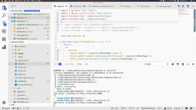Viewport: 196px width, 110px height.
Task: Open the Source Control view
Action: tap(4, 23)
